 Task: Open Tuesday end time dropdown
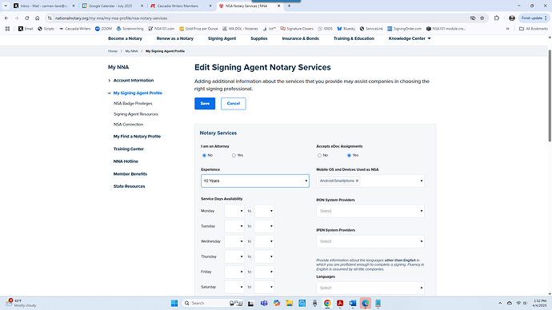[264, 226]
